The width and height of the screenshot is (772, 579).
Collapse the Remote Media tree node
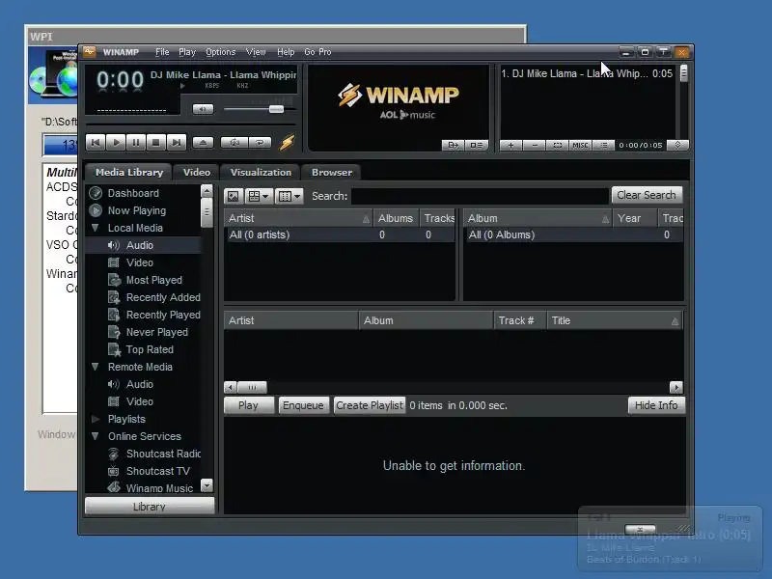click(96, 367)
